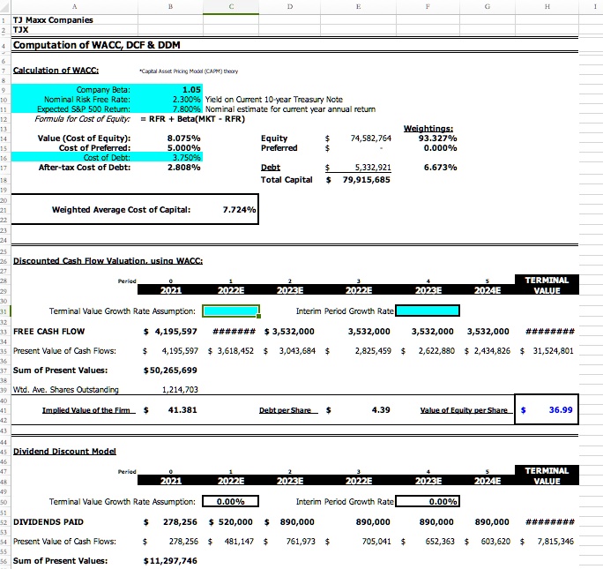The image size is (603, 569).
Task: Click the 'TJX' ticker cell
Action: [x=21, y=30]
